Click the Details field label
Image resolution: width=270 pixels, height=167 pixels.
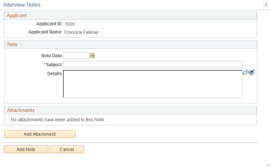coord(54,74)
